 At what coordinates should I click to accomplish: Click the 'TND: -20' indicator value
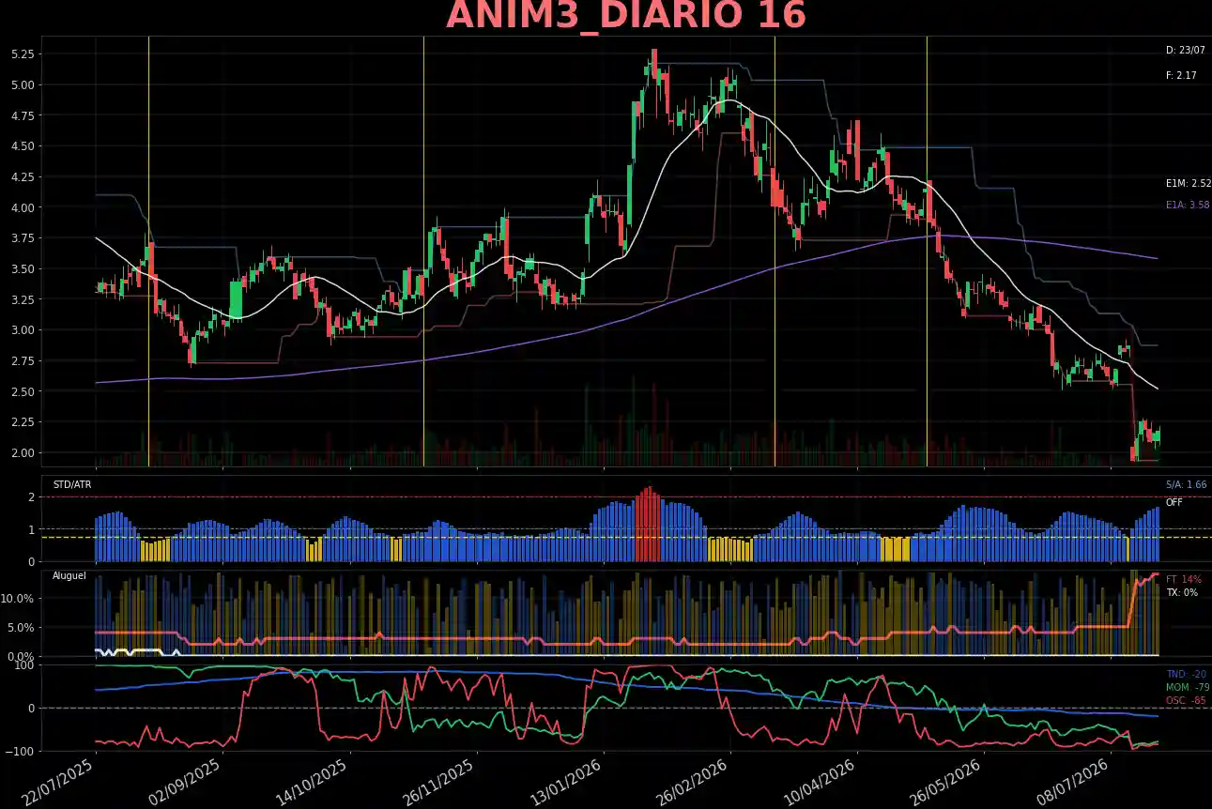tap(1186, 675)
